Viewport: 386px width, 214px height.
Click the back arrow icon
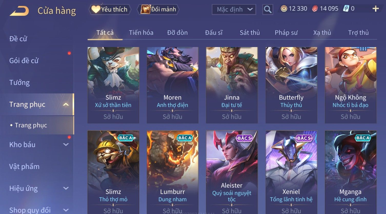point(19,11)
